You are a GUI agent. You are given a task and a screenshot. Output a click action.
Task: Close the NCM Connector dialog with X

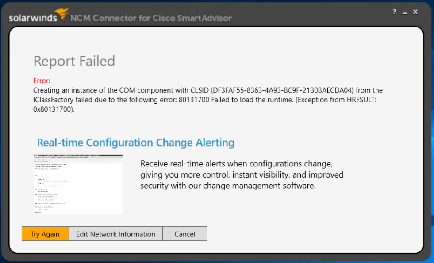[415, 12]
